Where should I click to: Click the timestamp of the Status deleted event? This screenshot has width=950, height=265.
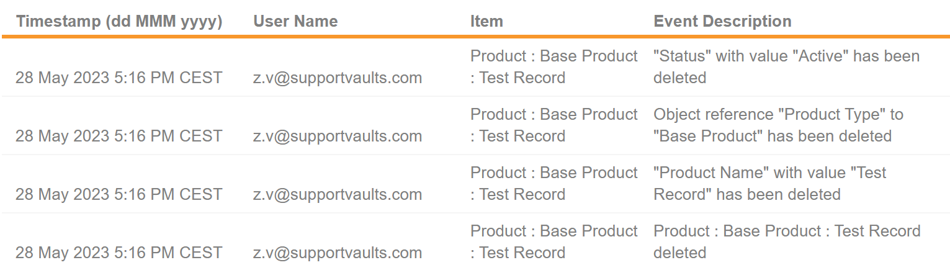pos(119,78)
